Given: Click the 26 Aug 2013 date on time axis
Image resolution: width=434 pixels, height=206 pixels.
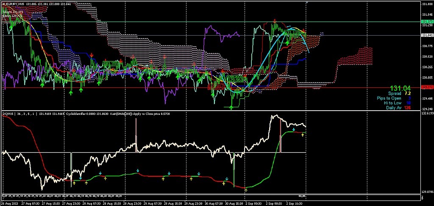Looking at the screenshot, I should pos(9,204).
